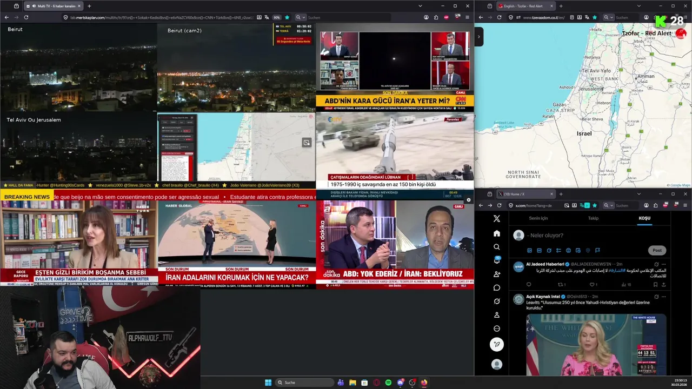
Task: Click fullscreen icon on the map feed
Action: point(307,143)
